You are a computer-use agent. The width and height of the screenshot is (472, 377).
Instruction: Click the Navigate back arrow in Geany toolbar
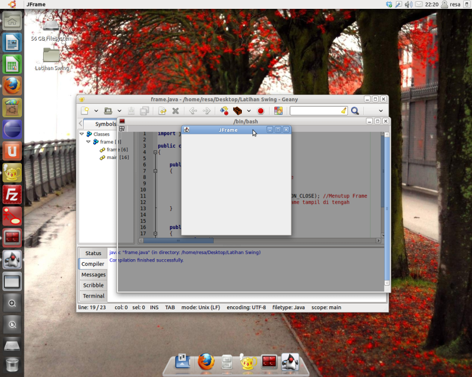[x=193, y=111]
